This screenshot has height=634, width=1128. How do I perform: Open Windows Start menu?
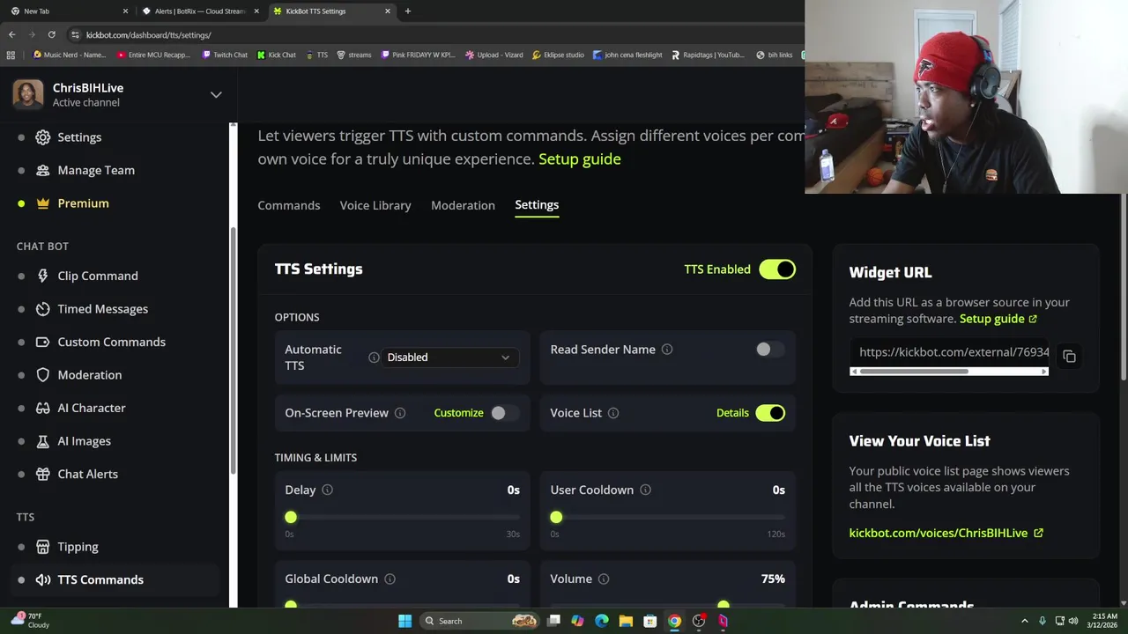(x=404, y=621)
